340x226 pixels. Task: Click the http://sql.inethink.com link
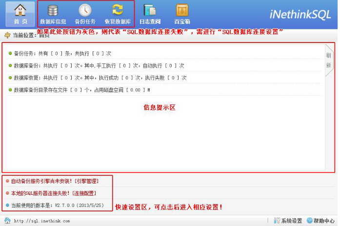pos(42,221)
